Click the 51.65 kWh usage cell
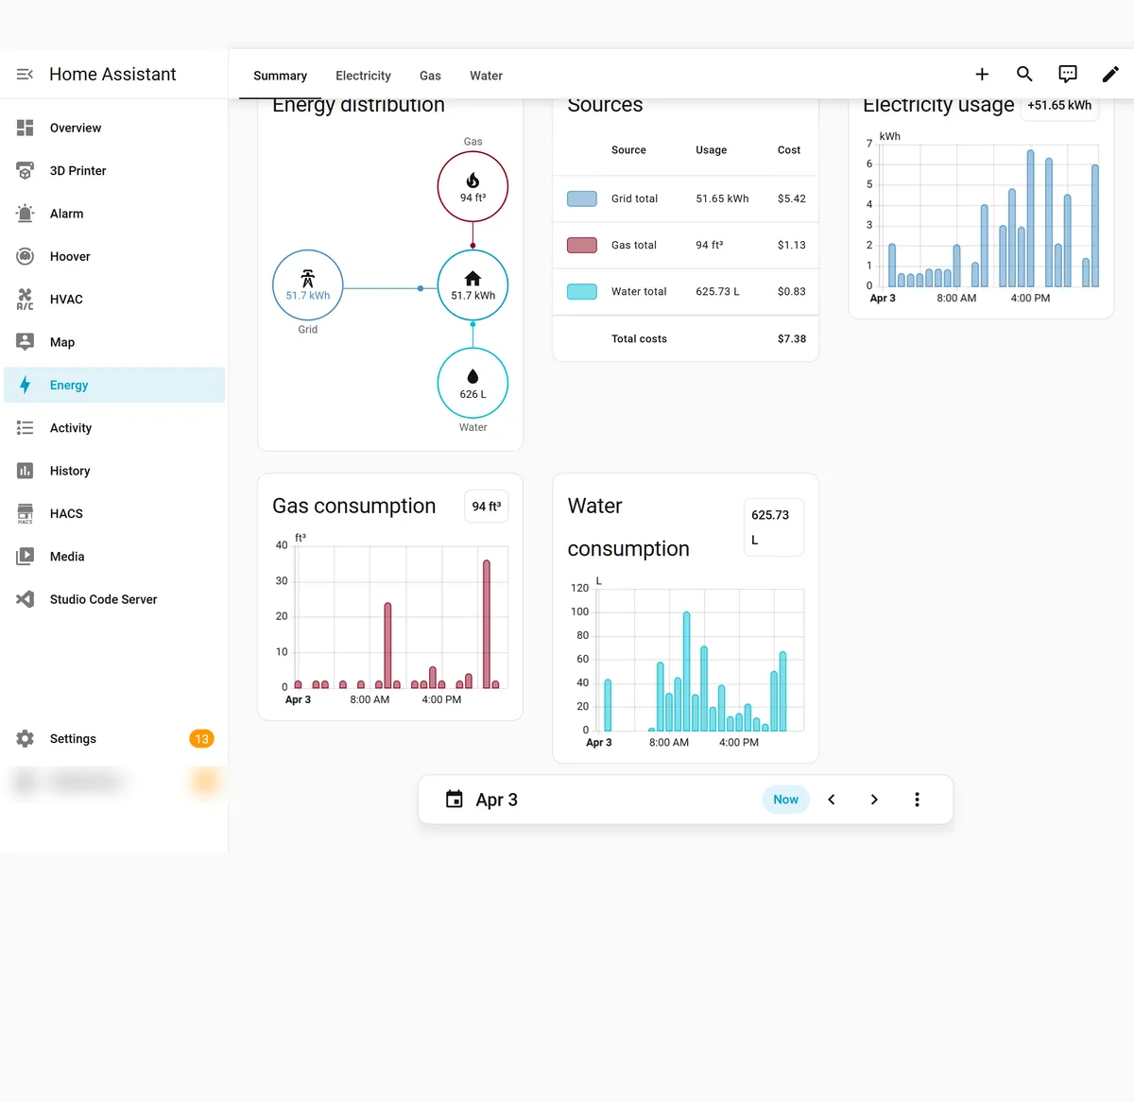The height and width of the screenshot is (1102, 1134). [722, 198]
